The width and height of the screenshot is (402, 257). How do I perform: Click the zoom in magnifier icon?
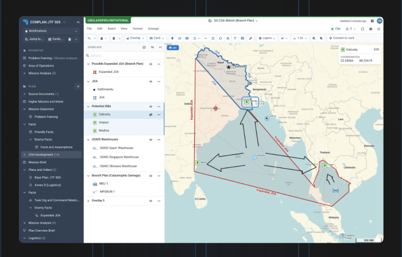[x=314, y=38]
